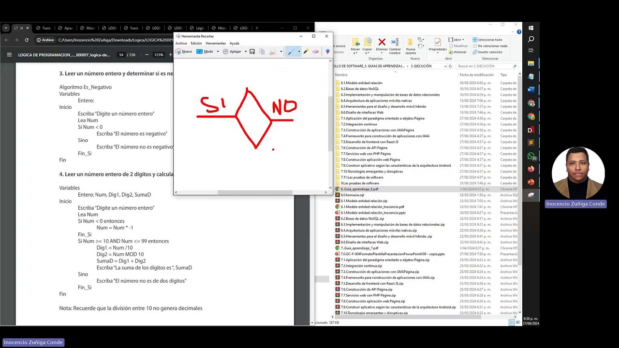Open the Archivo menu in Snipping Tool
This screenshot has height=348, width=619.
(181, 43)
